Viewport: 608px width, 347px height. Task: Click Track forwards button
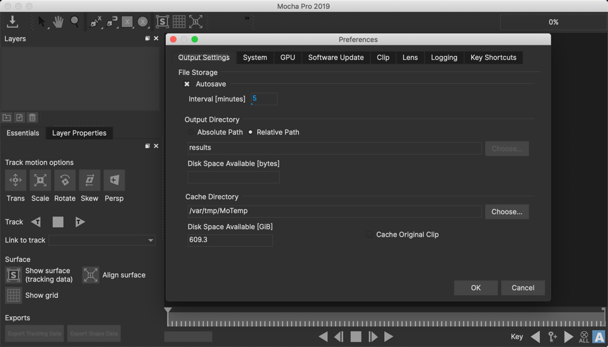pyautogui.click(x=80, y=222)
